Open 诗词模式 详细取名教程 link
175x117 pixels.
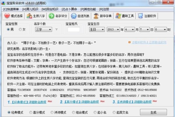(x=134, y=102)
